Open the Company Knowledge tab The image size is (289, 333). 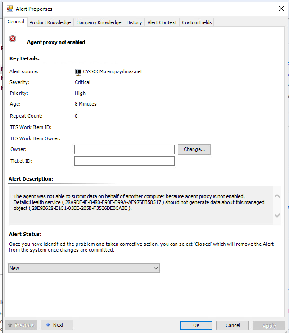[x=99, y=22]
